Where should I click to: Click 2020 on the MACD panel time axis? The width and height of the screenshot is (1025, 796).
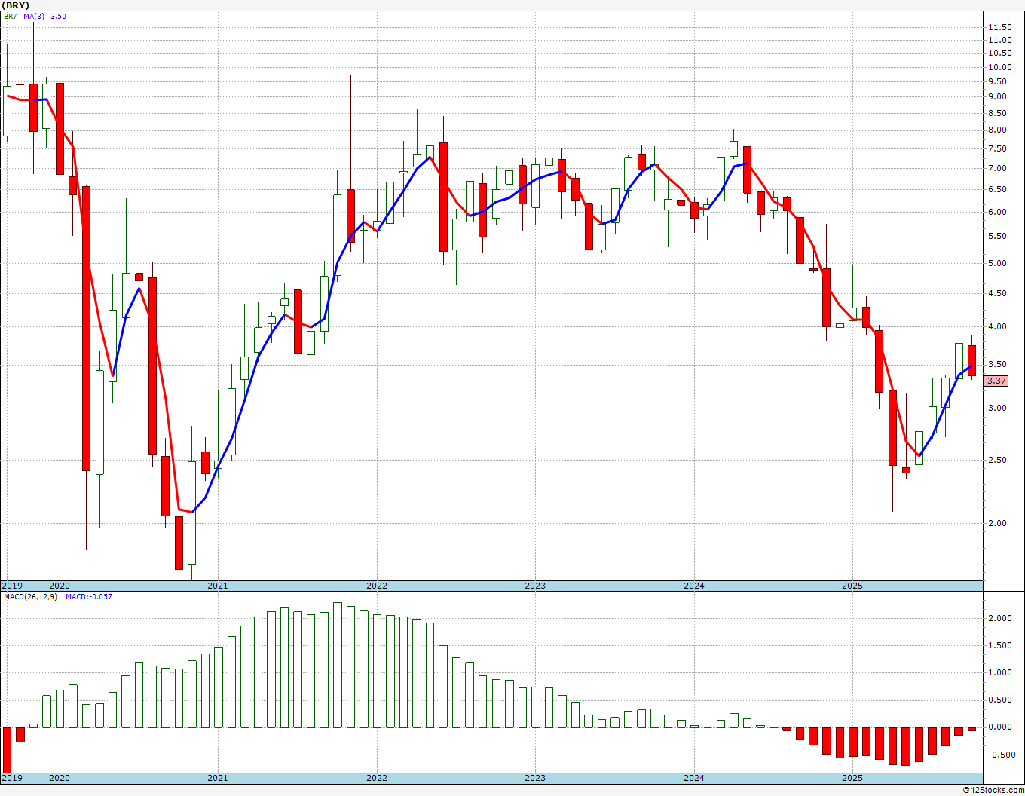click(59, 778)
